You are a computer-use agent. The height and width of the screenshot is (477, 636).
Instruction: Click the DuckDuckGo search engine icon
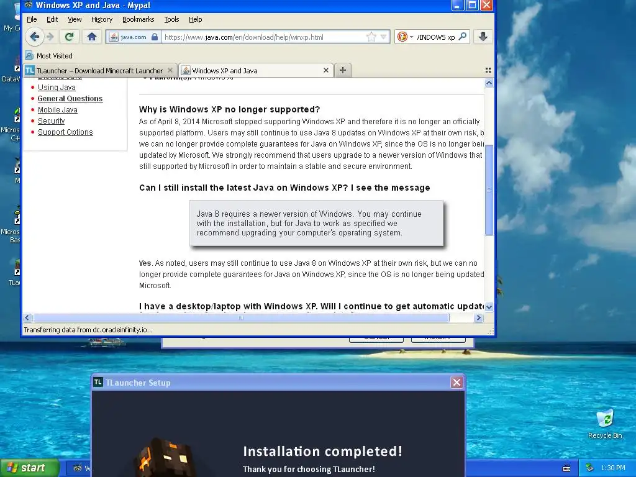pos(402,37)
